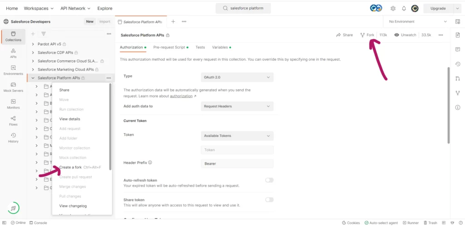Click the environment quick look icon
This screenshot has width=465, height=226.
click(x=458, y=21)
